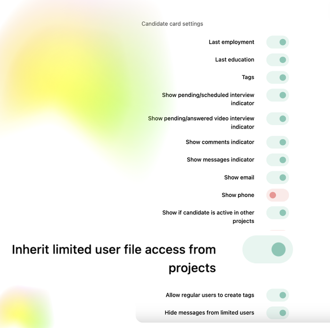
Task: Switch off Show comments indicator
Action: point(277,142)
